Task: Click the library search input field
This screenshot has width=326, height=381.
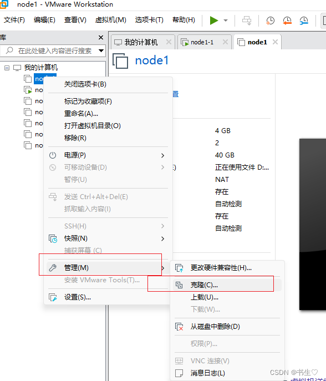Action: pos(52,51)
